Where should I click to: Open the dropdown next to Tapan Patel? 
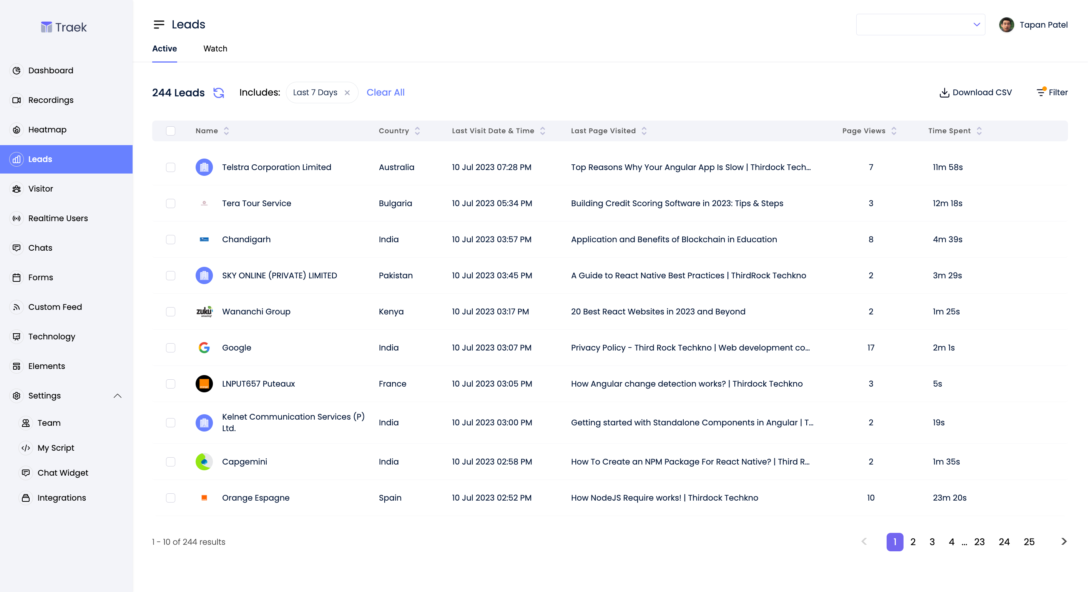coord(976,24)
